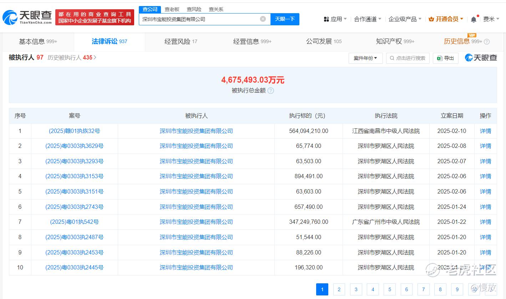Screen dimensions: 506x299
Task: Go to page 8
Action: tap(440, 289)
